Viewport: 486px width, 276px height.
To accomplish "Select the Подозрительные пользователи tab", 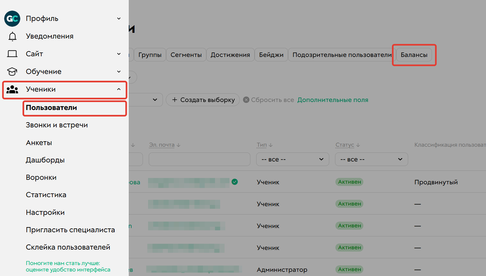I will [341, 55].
